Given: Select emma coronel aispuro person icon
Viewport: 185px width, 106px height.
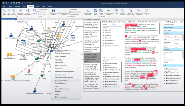Looking at the screenshot, I should point(11,35).
